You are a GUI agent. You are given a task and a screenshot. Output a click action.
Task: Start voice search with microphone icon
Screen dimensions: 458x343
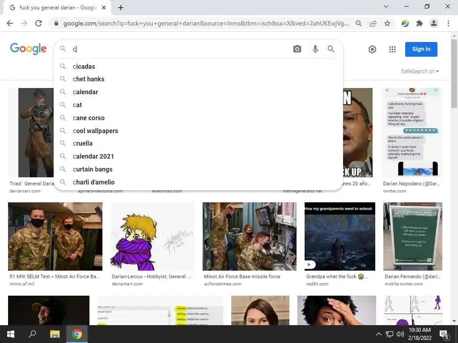(315, 49)
